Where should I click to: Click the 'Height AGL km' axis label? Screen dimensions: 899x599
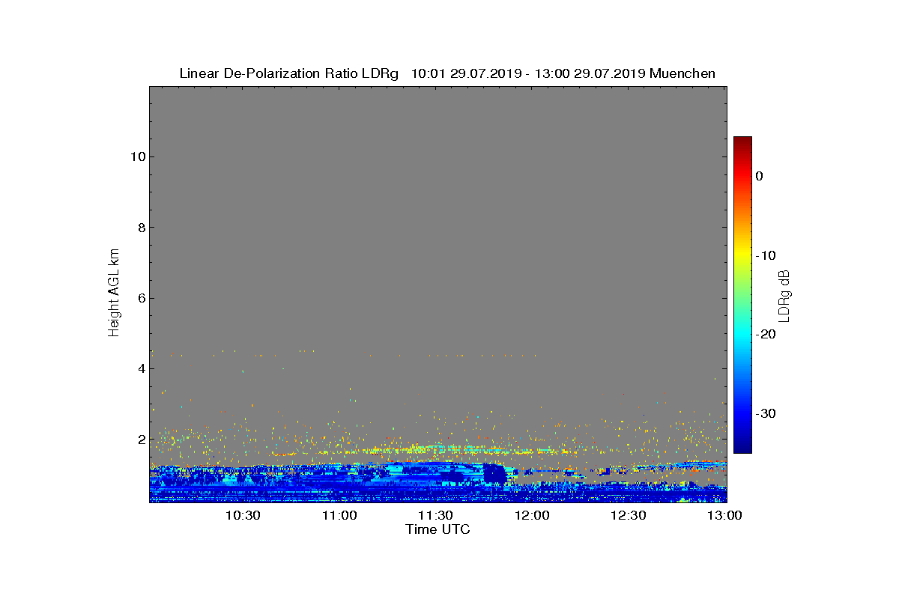pos(114,294)
